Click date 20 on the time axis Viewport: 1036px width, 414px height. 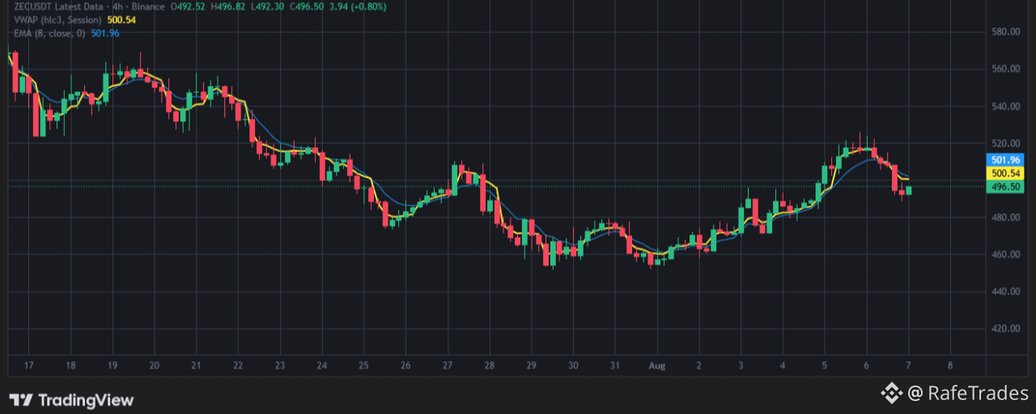point(154,365)
